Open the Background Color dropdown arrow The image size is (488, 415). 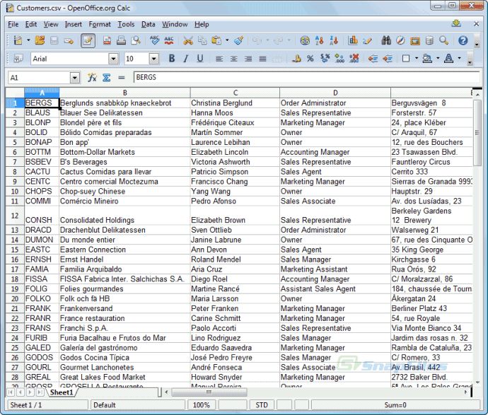click(438, 58)
